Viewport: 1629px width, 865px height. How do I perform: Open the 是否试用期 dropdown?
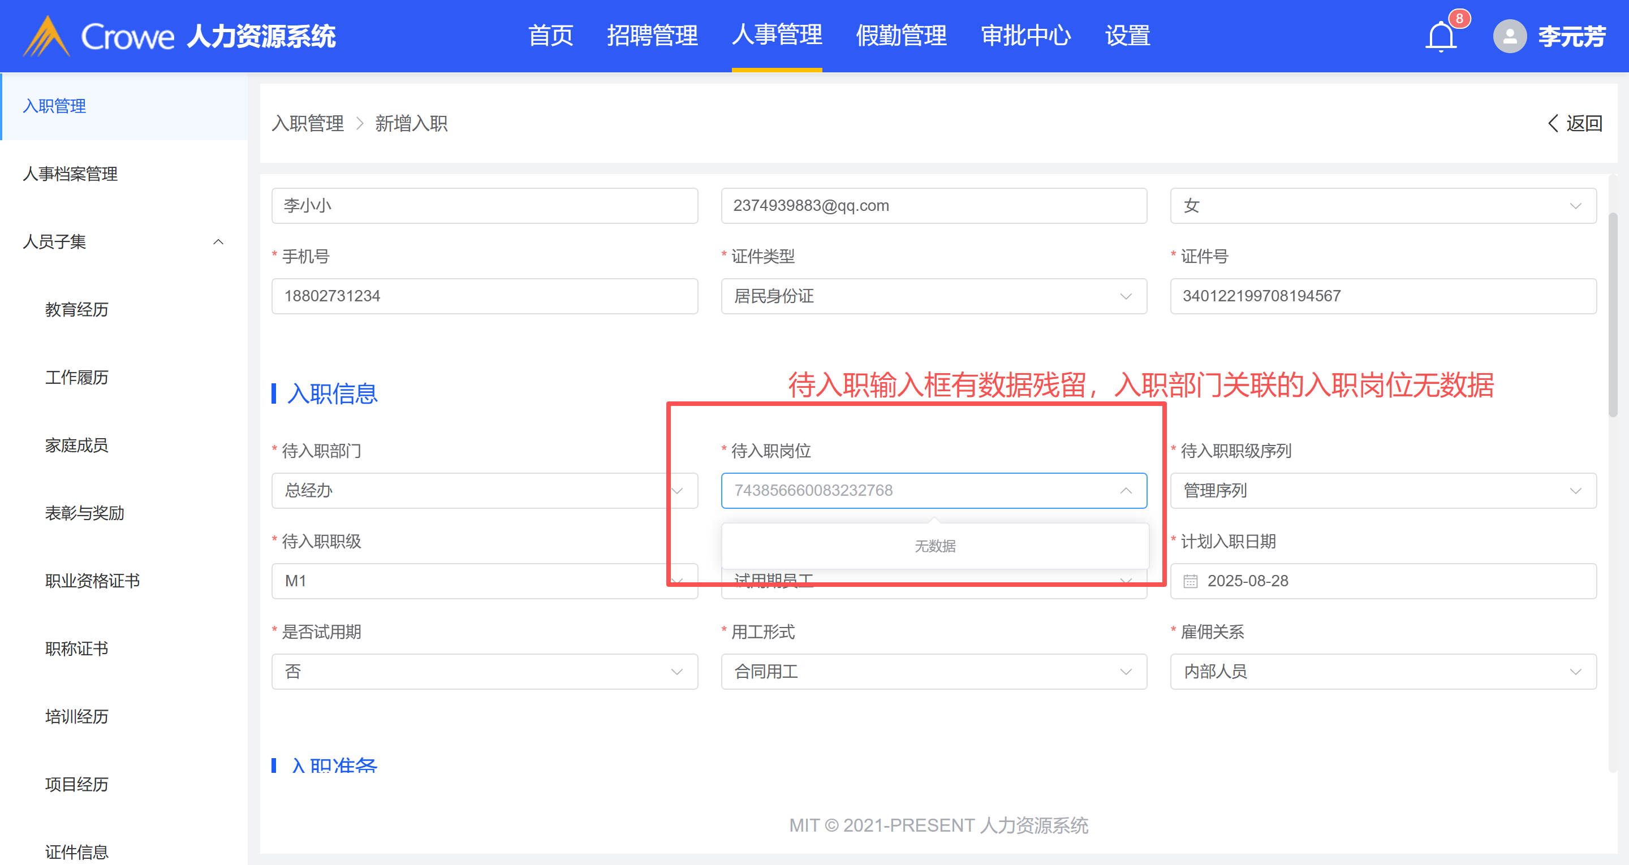[x=484, y=672]
